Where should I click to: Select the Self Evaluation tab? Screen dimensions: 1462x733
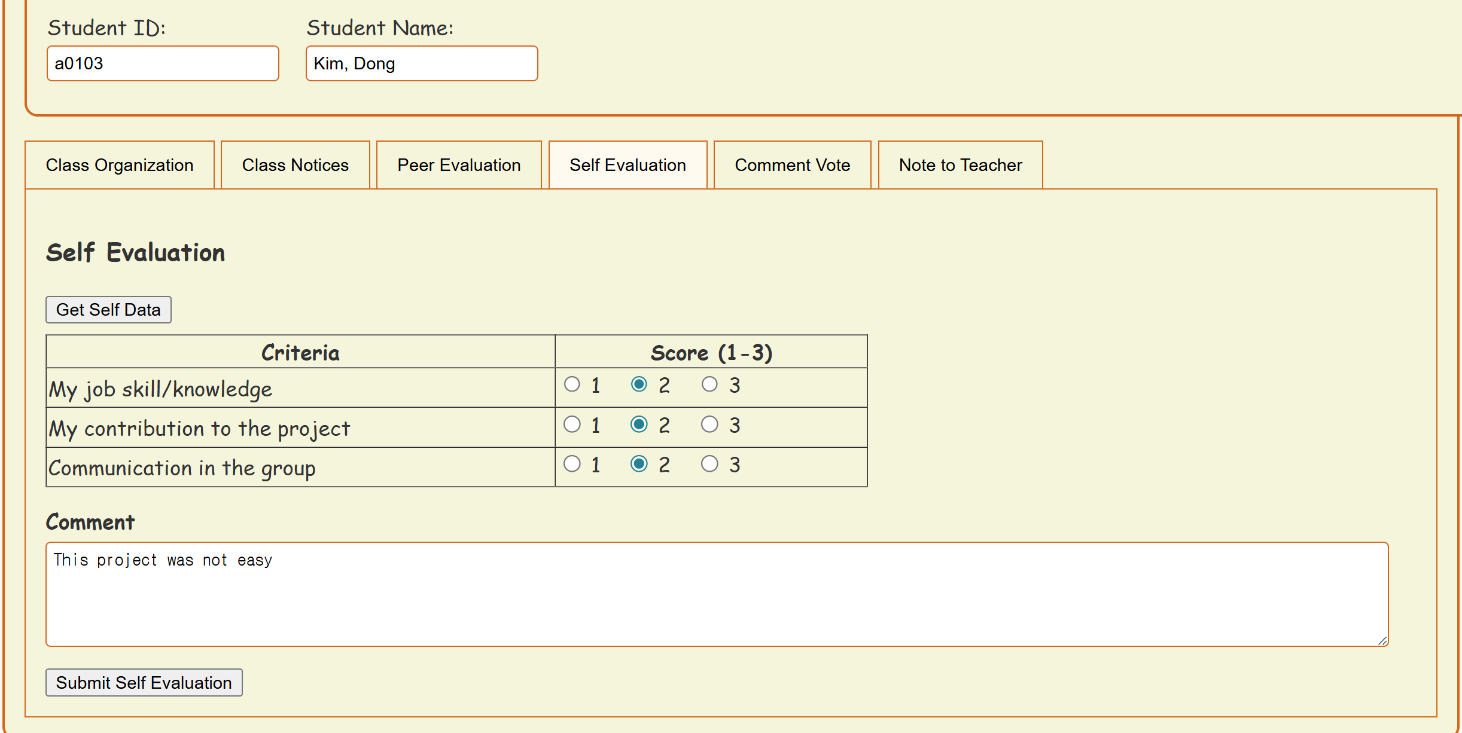click(x=628, y=165)
